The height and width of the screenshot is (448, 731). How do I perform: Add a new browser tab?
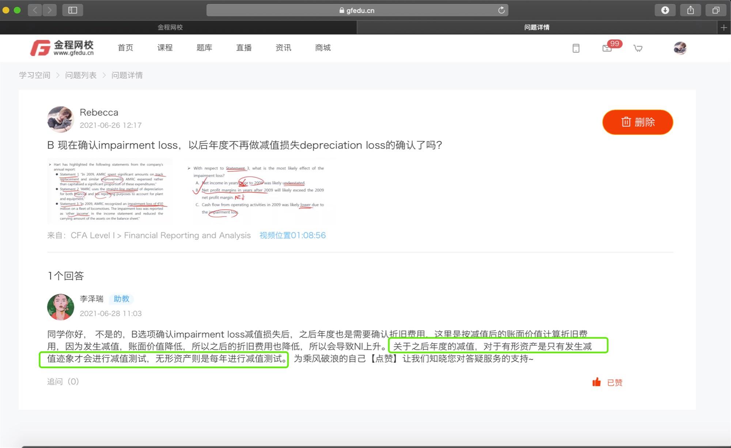coord(724,27)
